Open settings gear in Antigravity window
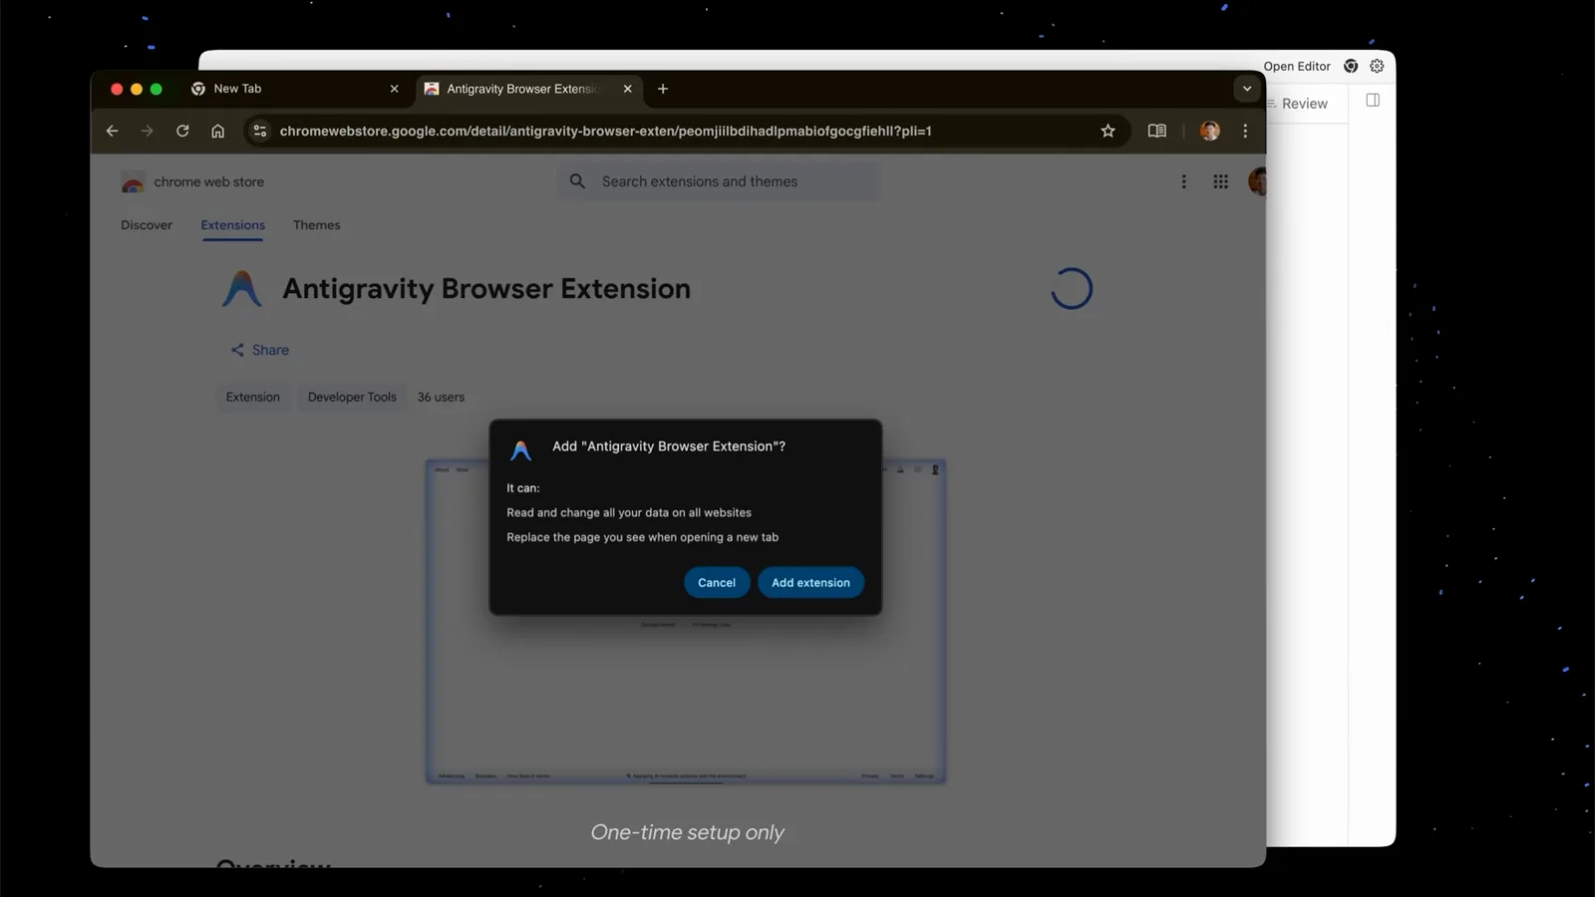1595x897 pixels. pos(1377,66)
